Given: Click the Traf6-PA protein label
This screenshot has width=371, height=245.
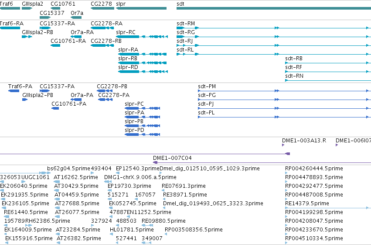Looking at the screenshot, I should [20, 86].
